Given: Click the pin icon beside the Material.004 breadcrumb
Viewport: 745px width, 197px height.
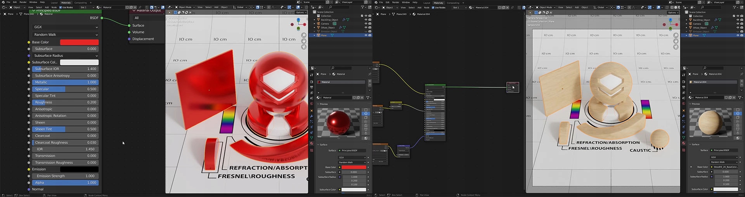Looking at the screenshot, I should click(x=742, y=74).
